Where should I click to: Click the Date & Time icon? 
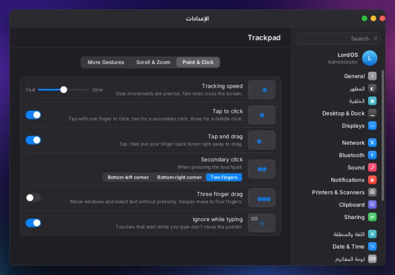pyautogui.click(x=372, y=247)
